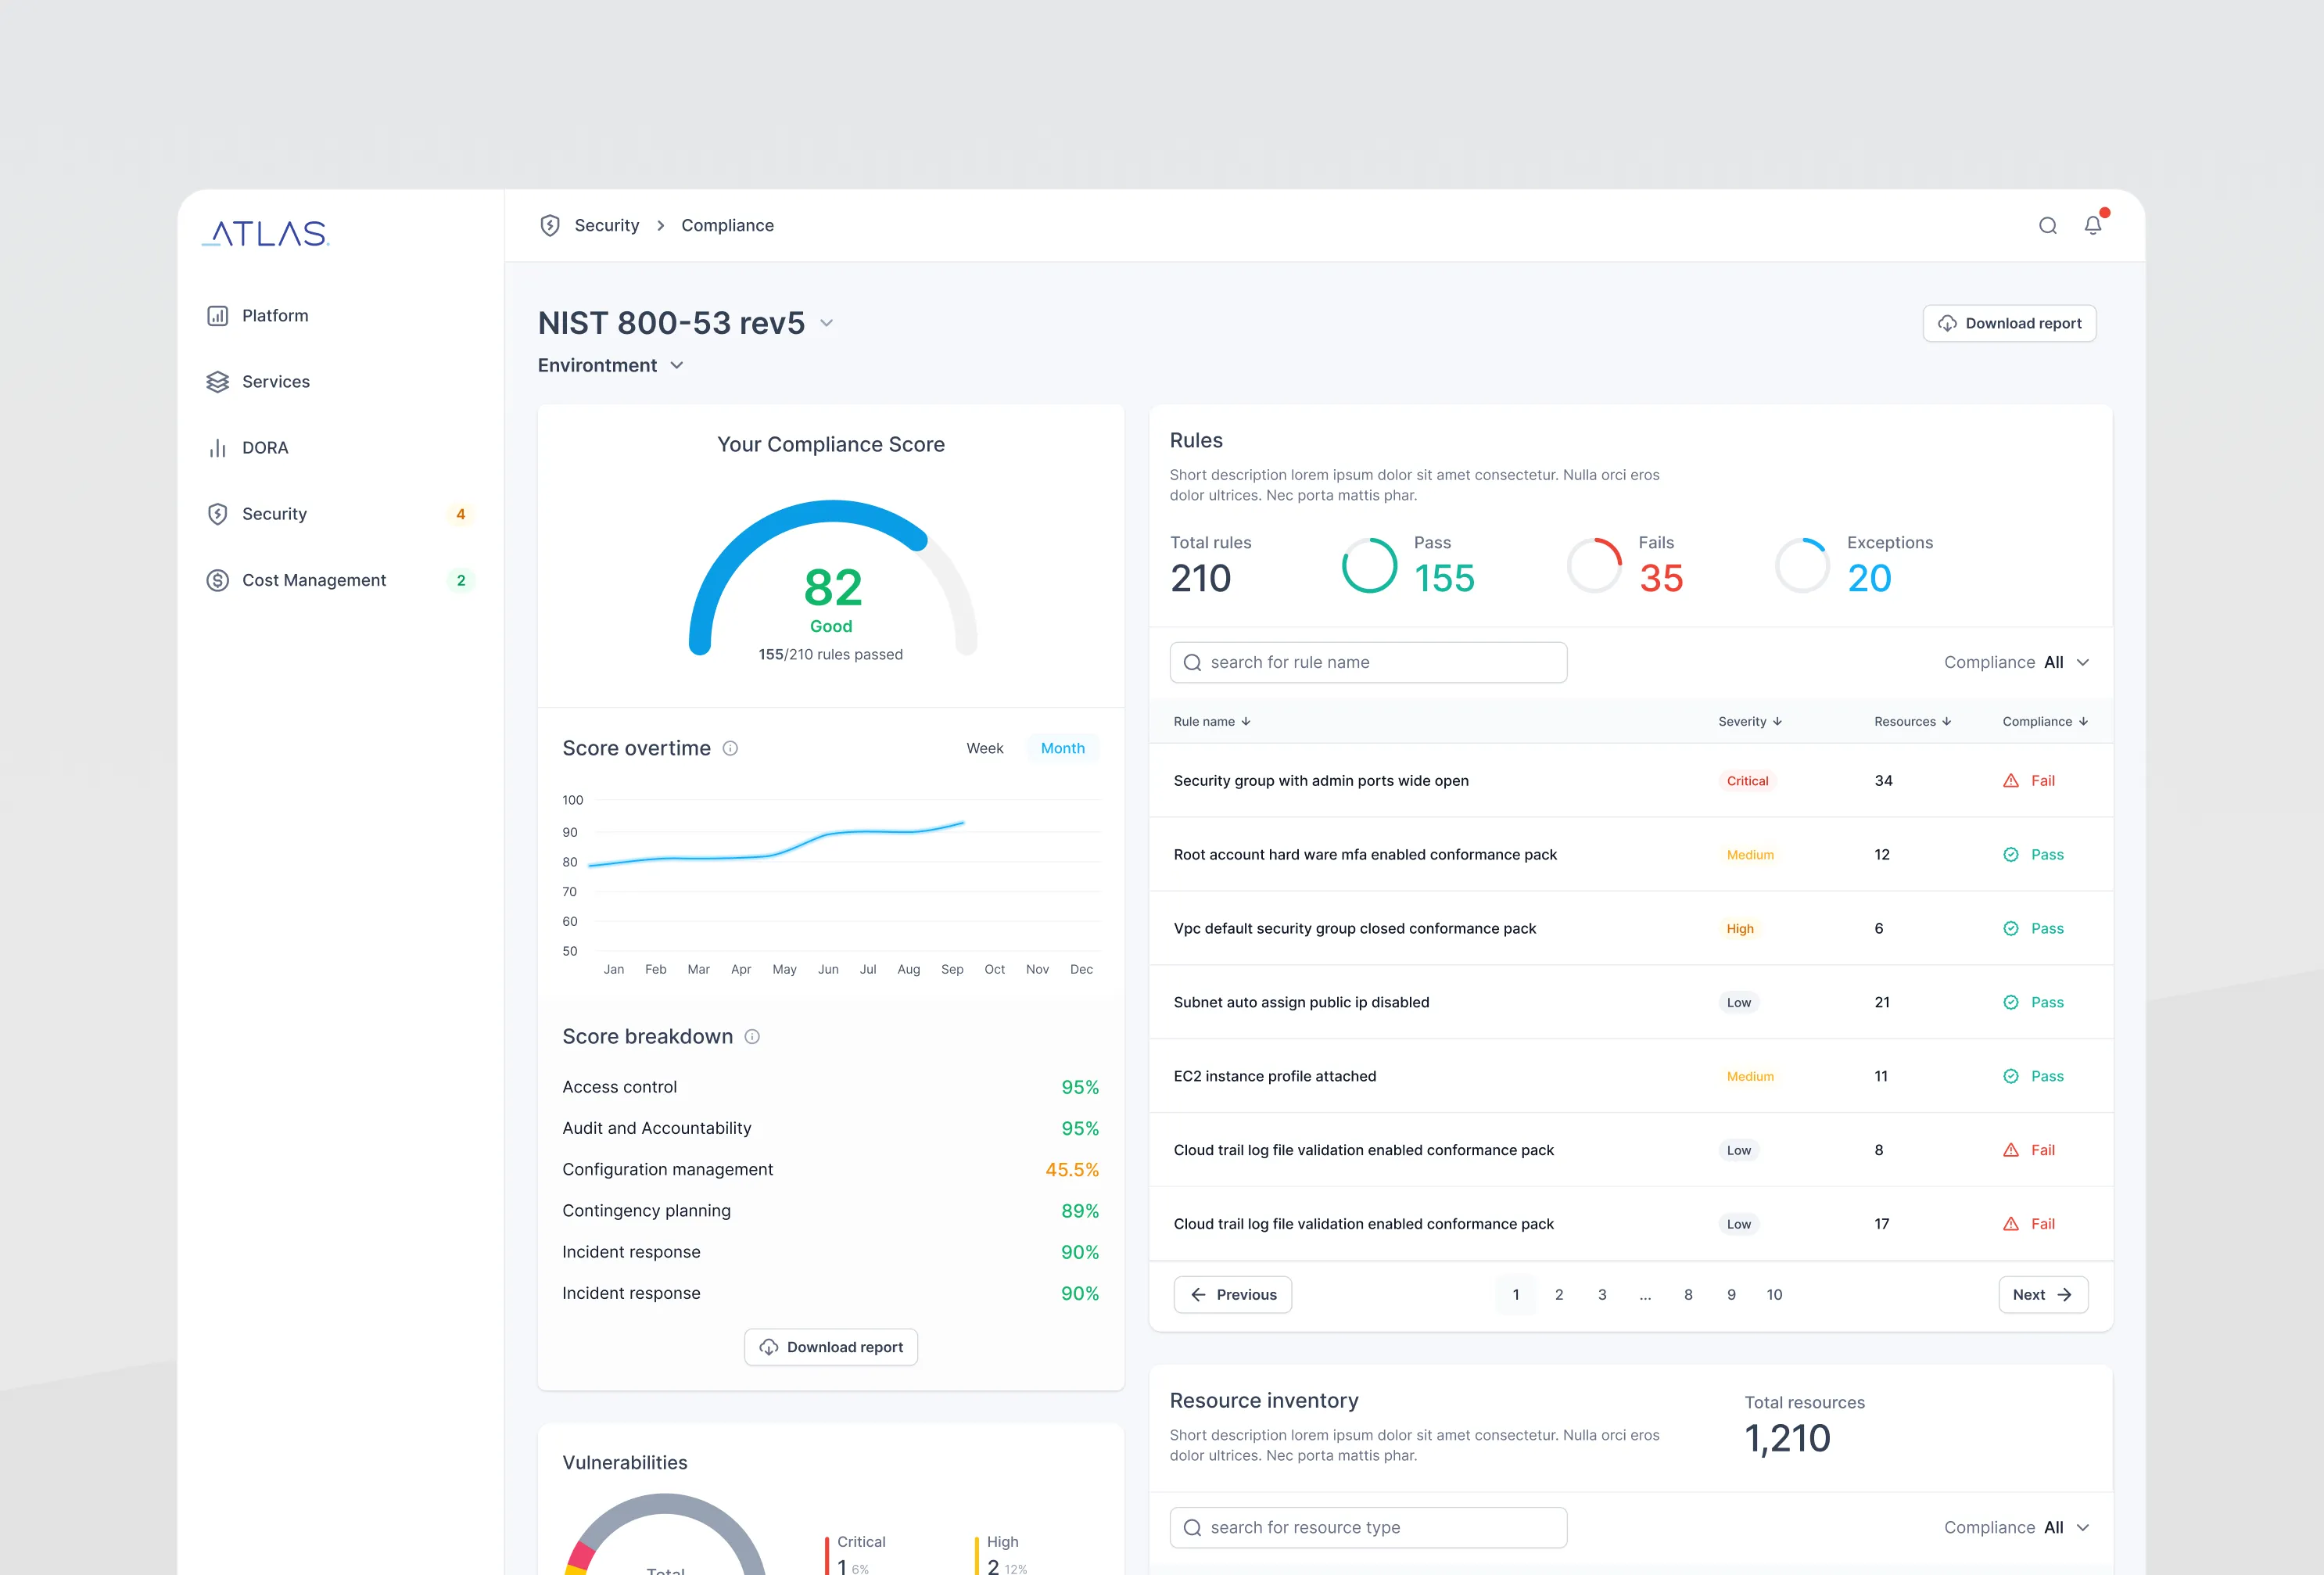Image resolution: width=2324 pixels, height=1575 pixels.
Task: Click the Services layers icon
Action: [217, 382]
